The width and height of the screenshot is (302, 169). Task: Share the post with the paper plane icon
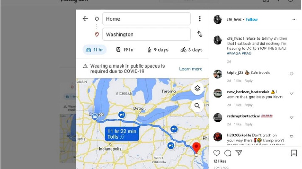(x=239, y=153)
